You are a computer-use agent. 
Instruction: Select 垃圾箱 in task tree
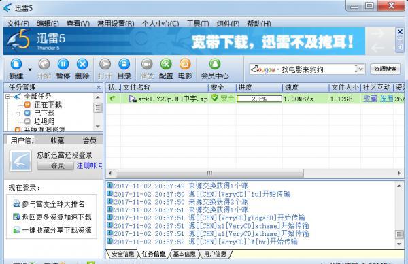(x=44, y=121)
